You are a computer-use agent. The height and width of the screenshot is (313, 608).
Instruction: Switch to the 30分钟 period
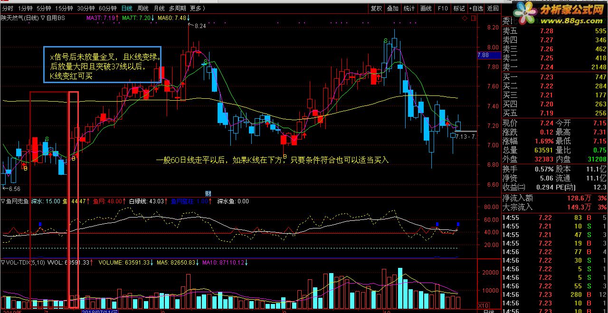(86, 9)
